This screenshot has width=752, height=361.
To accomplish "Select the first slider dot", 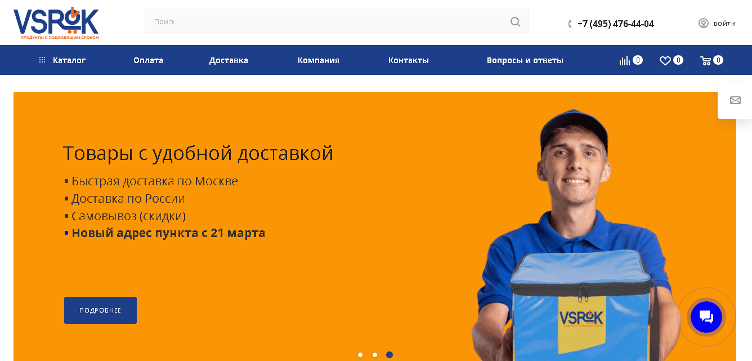I will click(360, 355).
